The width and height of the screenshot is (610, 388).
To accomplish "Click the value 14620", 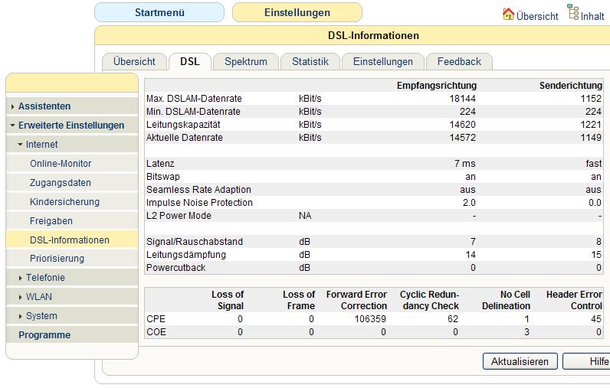I will pos(463,125).
